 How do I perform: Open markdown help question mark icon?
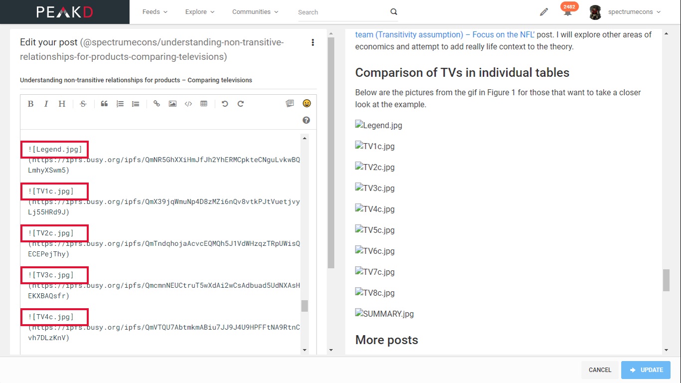[306, 120]
